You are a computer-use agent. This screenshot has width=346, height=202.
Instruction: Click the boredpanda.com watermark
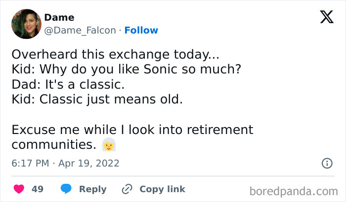[x=294, y=191]
